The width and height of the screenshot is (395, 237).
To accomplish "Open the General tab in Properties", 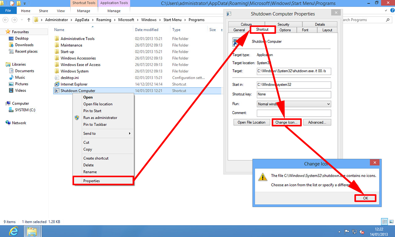I will click(239, 30).
